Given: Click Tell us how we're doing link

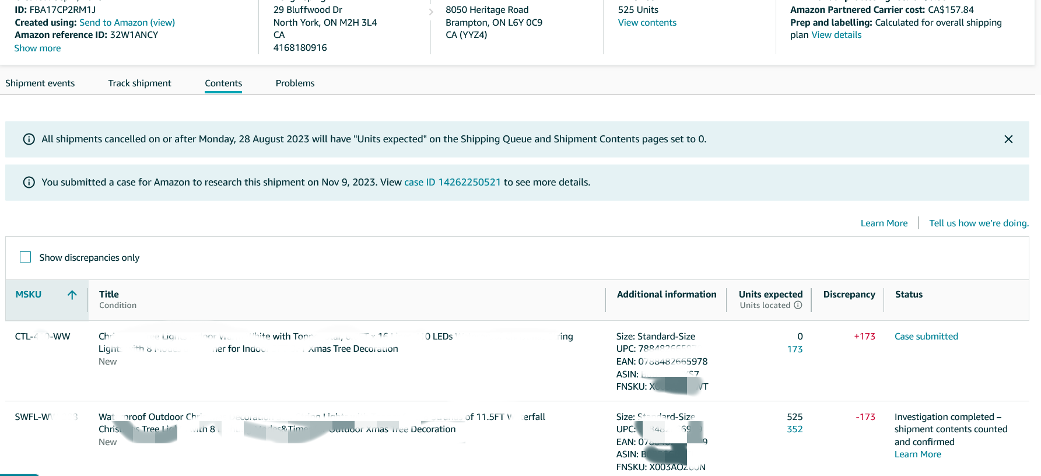Looking at the screenshot, I should (x=979, y=223).
